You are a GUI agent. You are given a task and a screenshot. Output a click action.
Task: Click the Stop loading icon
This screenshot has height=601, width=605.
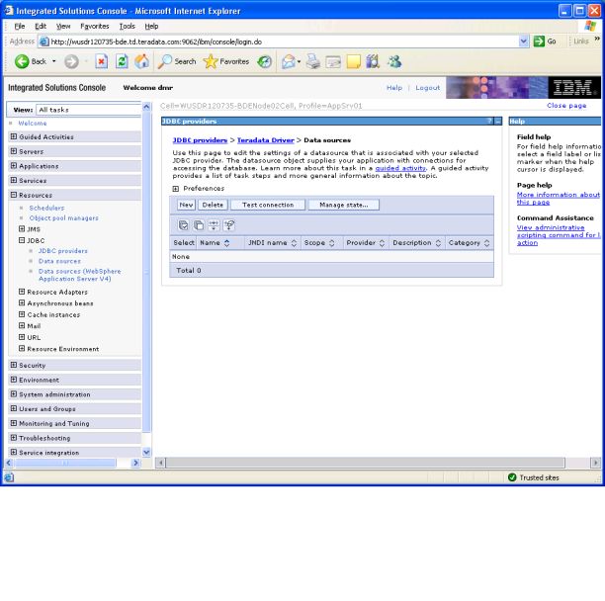click(x=101, y=61)
